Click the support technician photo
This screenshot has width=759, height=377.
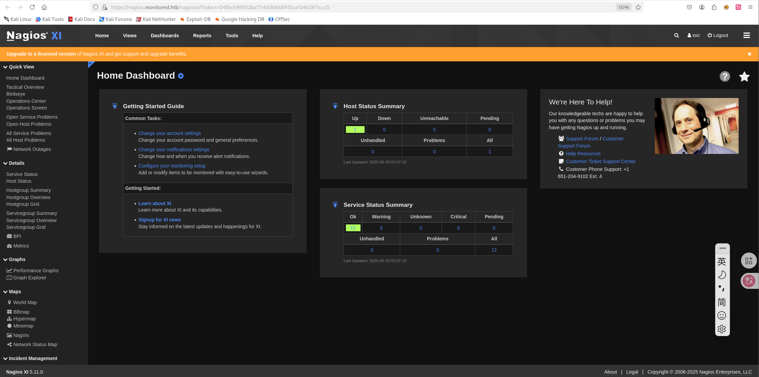point(697,126)
